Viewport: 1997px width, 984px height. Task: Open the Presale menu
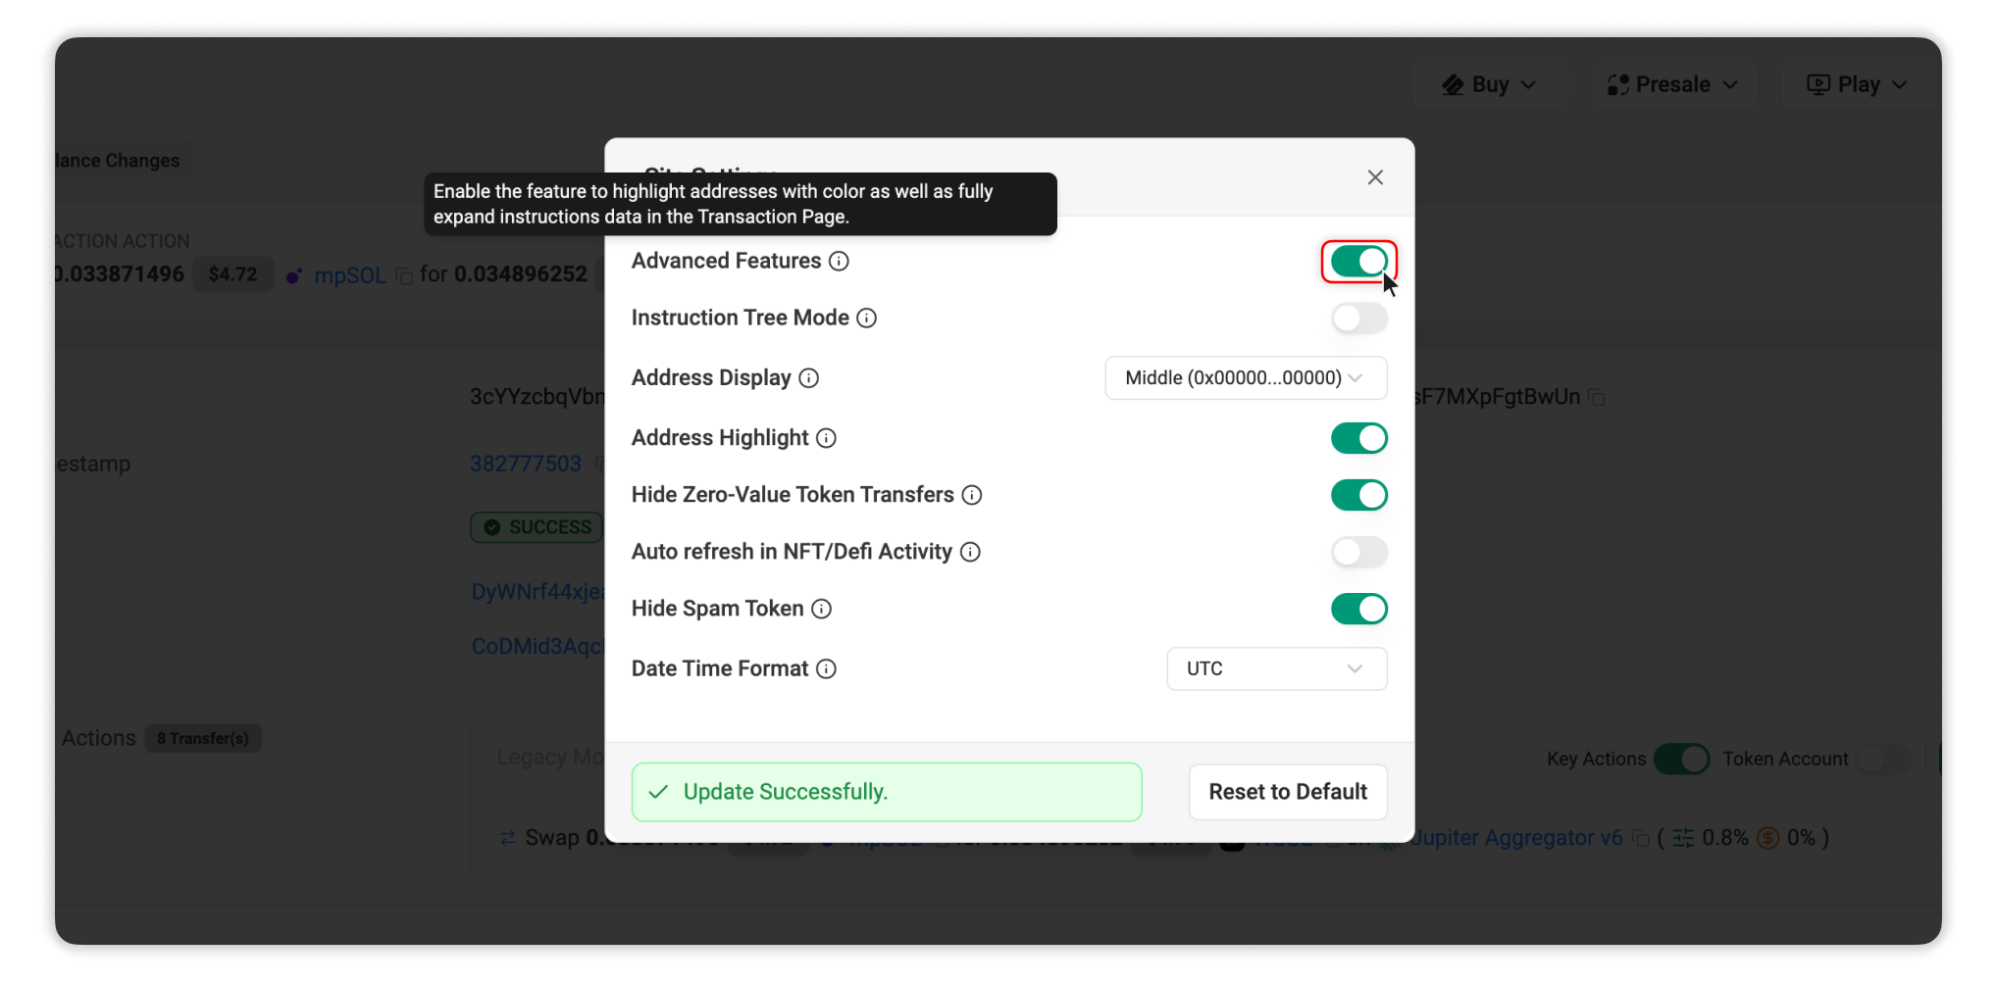pyautogui.click(x=1673, y=84)
